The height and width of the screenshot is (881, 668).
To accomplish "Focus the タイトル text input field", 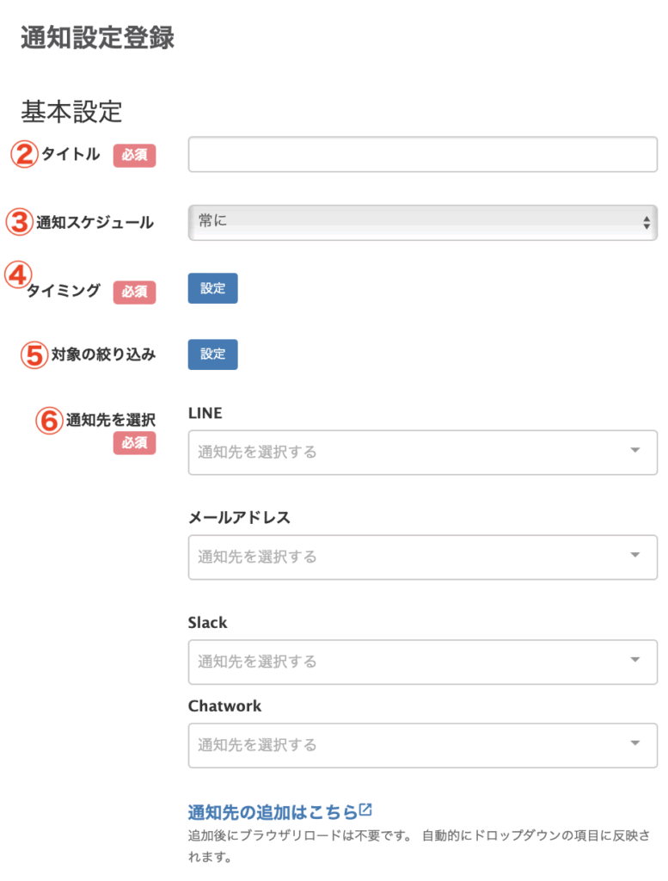I will [x=422, y=155].
